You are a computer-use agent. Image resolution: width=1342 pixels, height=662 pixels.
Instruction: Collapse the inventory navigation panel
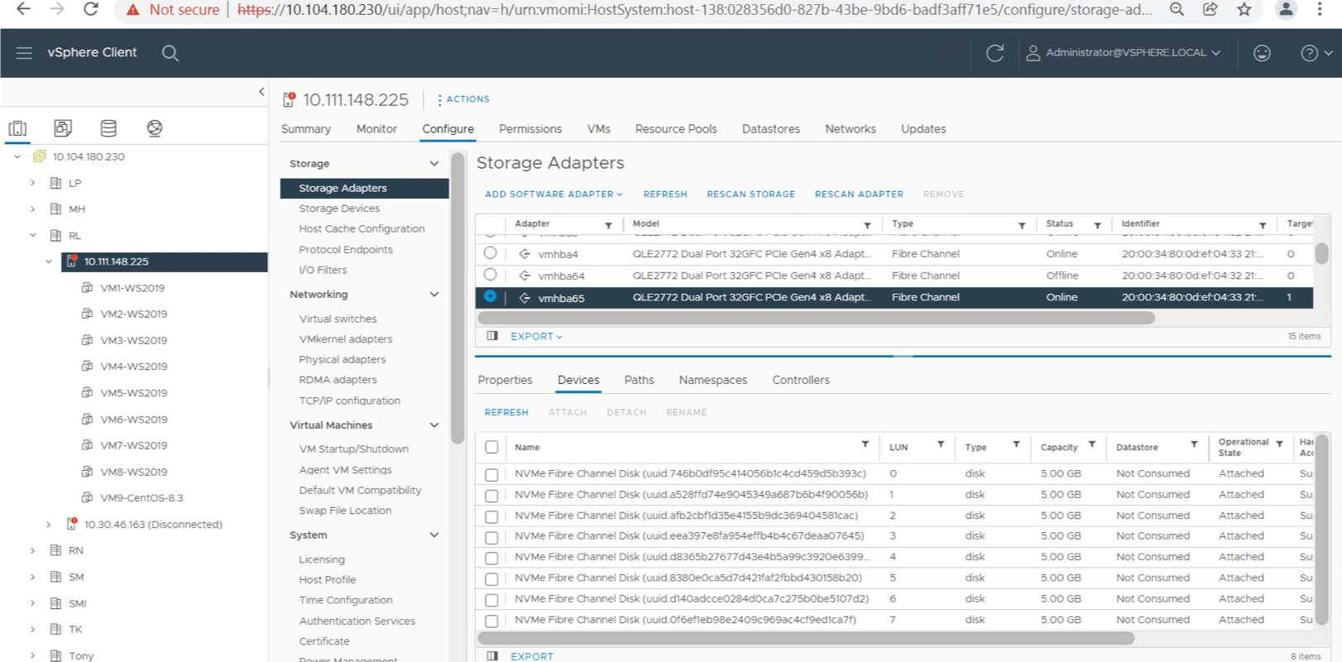pos(261,92)
